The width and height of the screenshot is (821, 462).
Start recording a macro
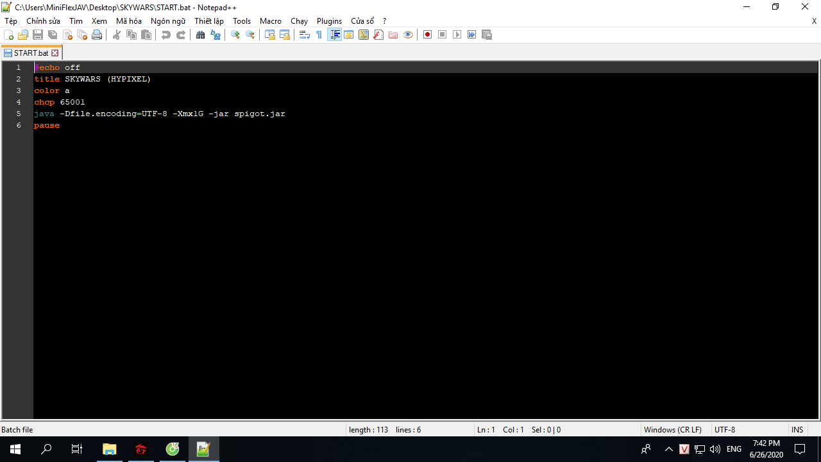tap(427, 35)
